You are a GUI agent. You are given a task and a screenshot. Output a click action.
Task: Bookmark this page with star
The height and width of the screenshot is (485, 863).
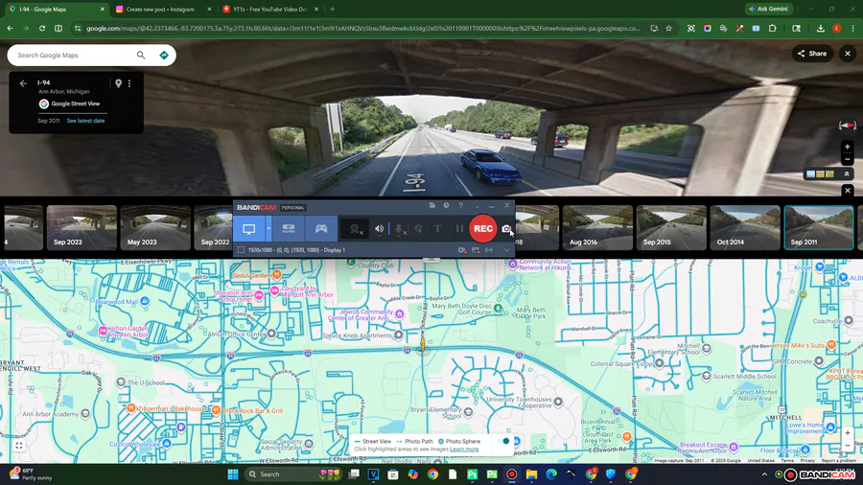click(668, 28)
